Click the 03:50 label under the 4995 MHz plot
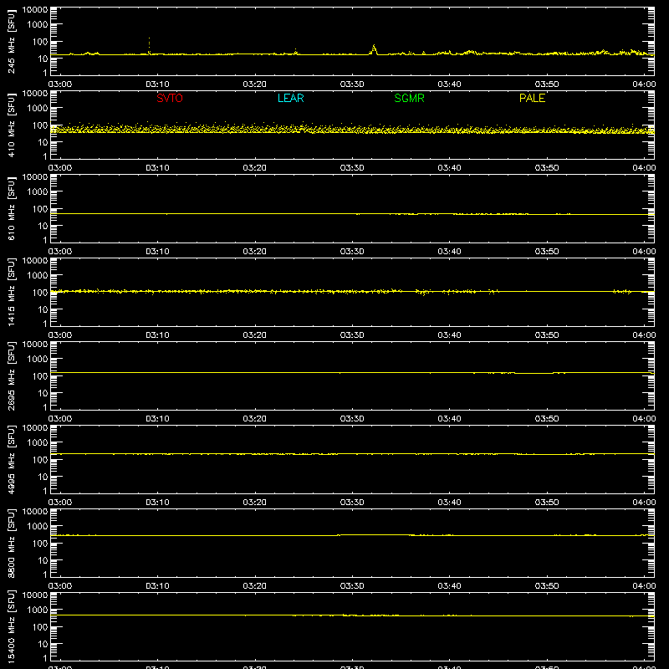Screen dimensions: 669x669 click(547, 503)
